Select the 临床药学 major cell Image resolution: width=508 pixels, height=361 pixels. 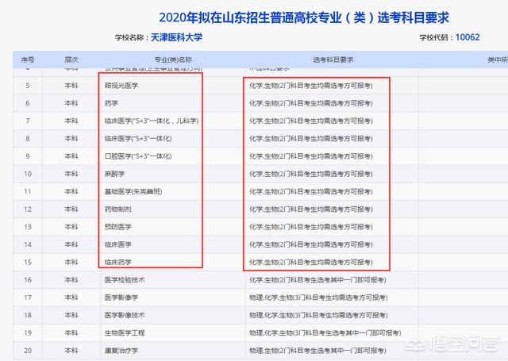(119, 262)
